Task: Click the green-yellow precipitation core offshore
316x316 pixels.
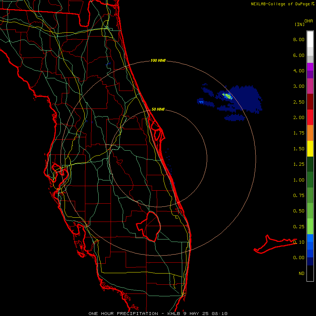Action: [228, 96]
